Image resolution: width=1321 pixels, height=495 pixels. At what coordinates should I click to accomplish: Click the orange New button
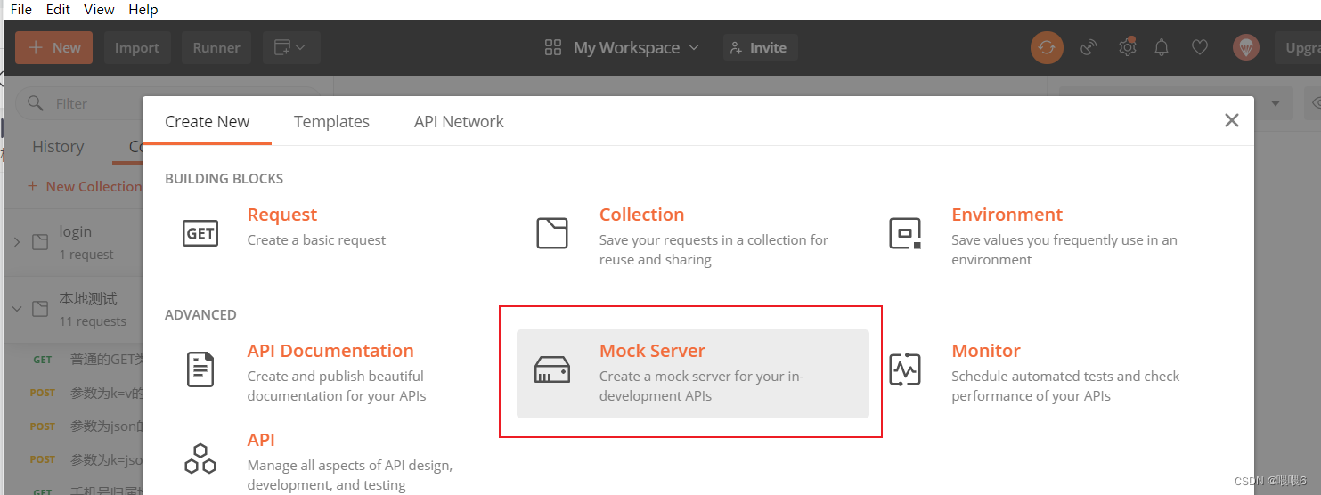pyautogui.click(x=54, y=47)
